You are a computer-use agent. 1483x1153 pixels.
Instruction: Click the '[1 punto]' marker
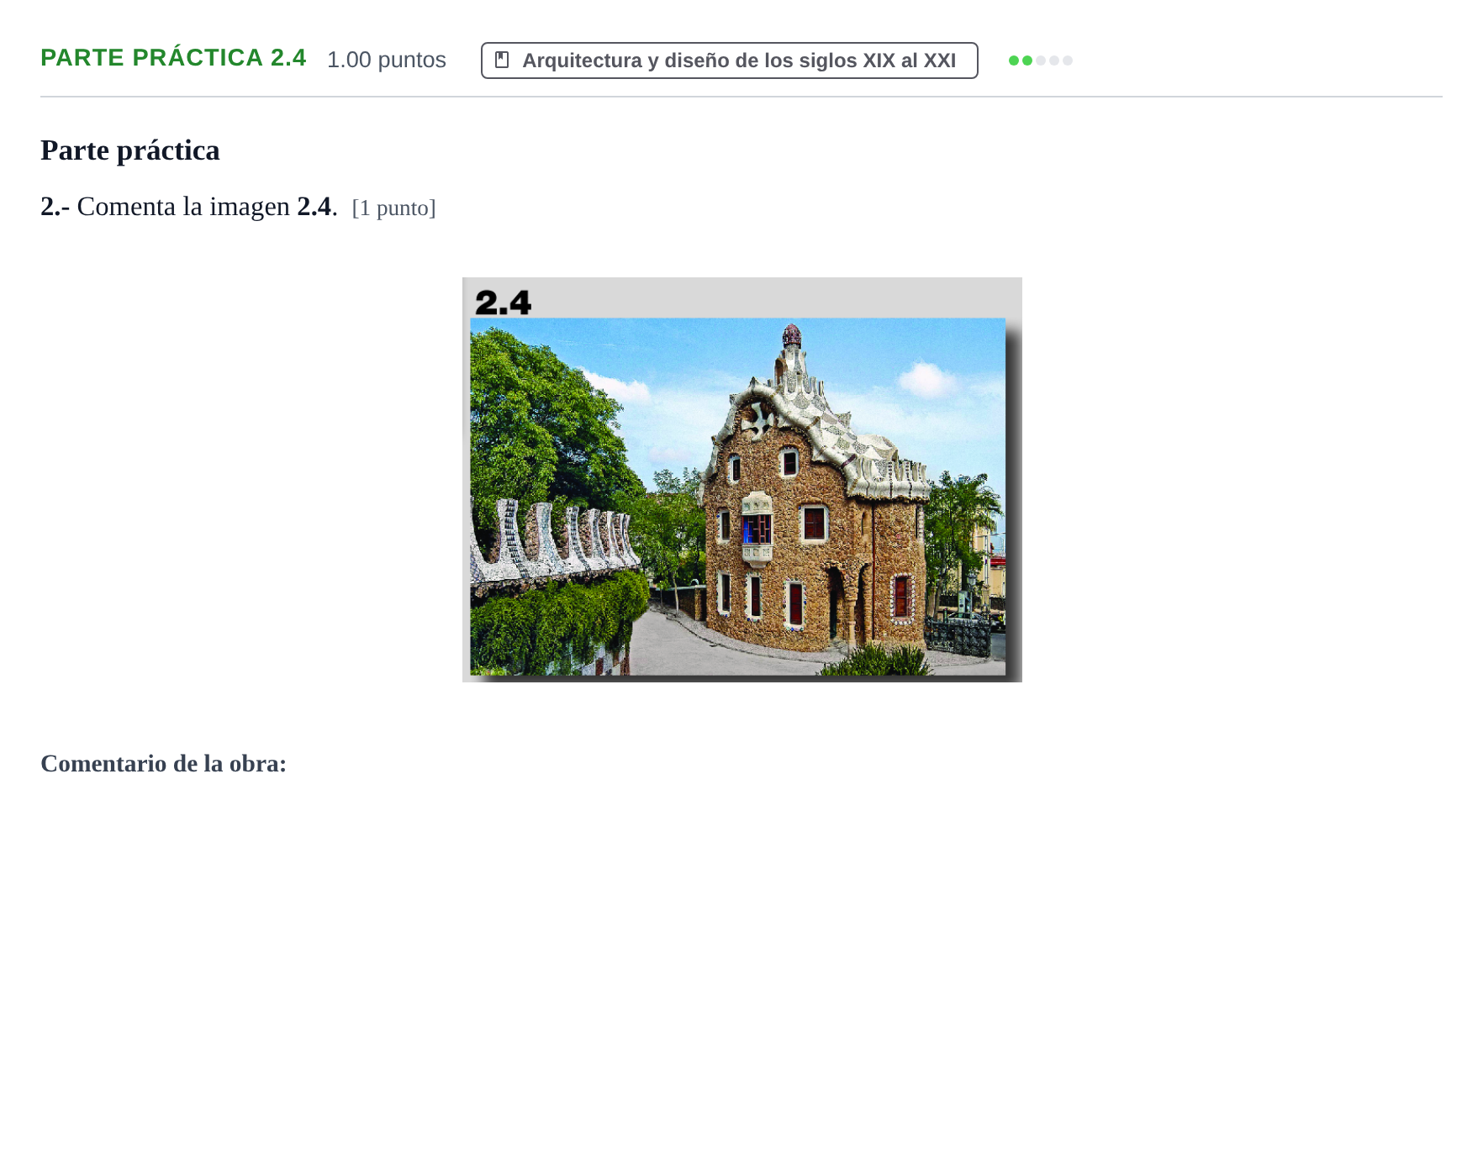[x=393, y=208]
